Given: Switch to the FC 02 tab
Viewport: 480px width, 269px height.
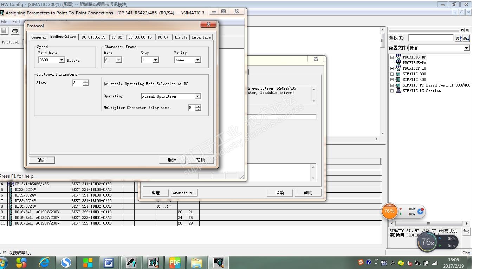Looking at the screenshot, I should [x=117, y=37].
